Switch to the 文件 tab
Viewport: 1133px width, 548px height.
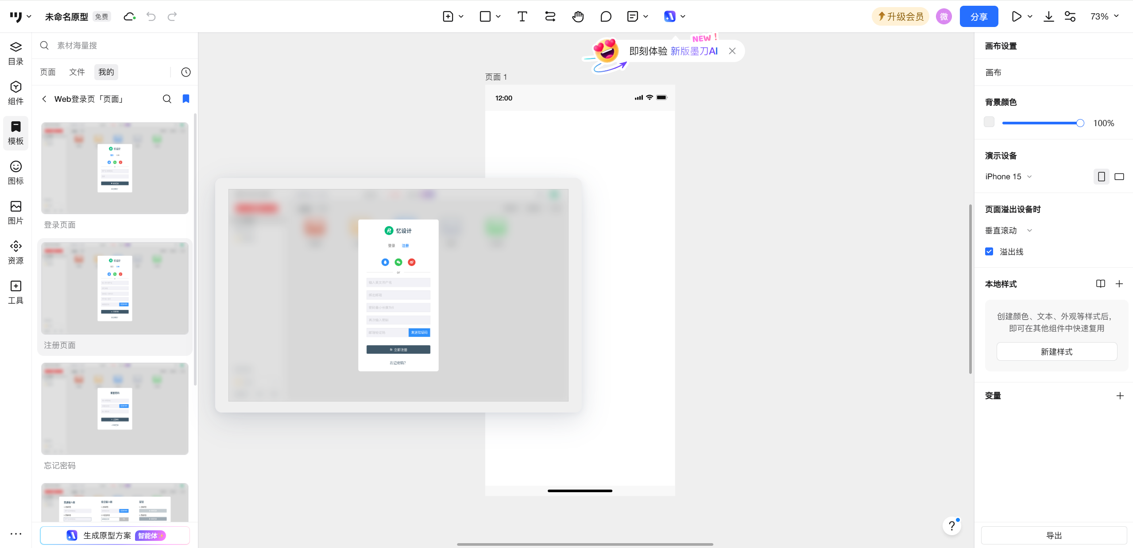(77, 72)
